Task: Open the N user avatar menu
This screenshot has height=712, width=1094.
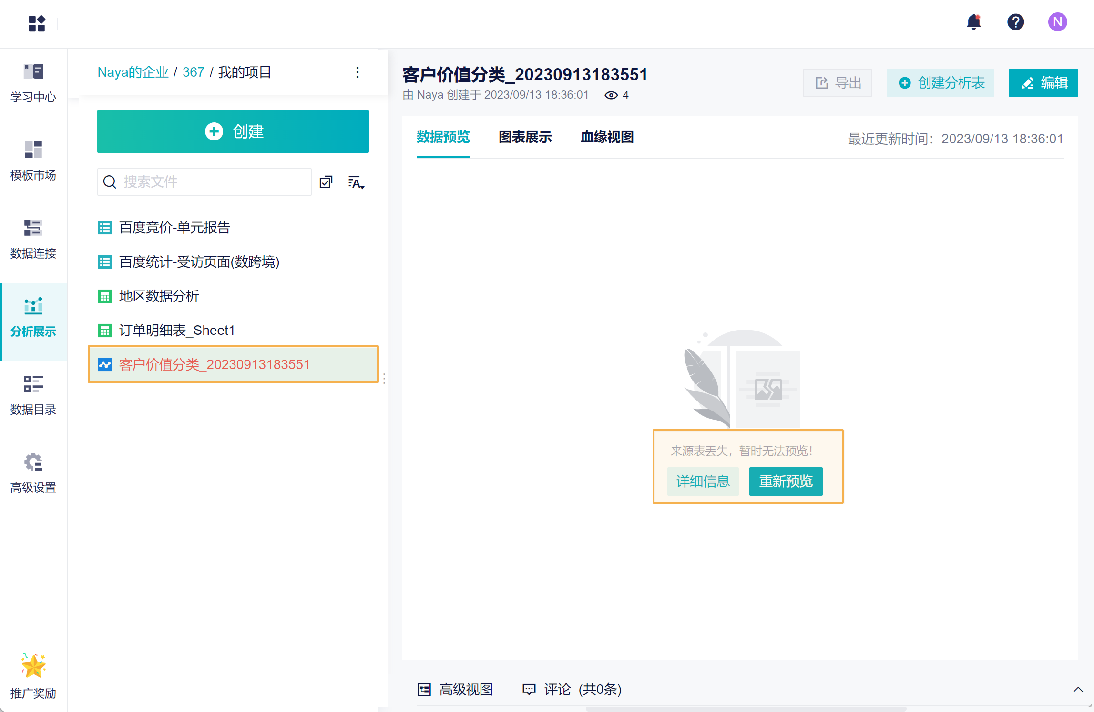Action: point(1057,22)
